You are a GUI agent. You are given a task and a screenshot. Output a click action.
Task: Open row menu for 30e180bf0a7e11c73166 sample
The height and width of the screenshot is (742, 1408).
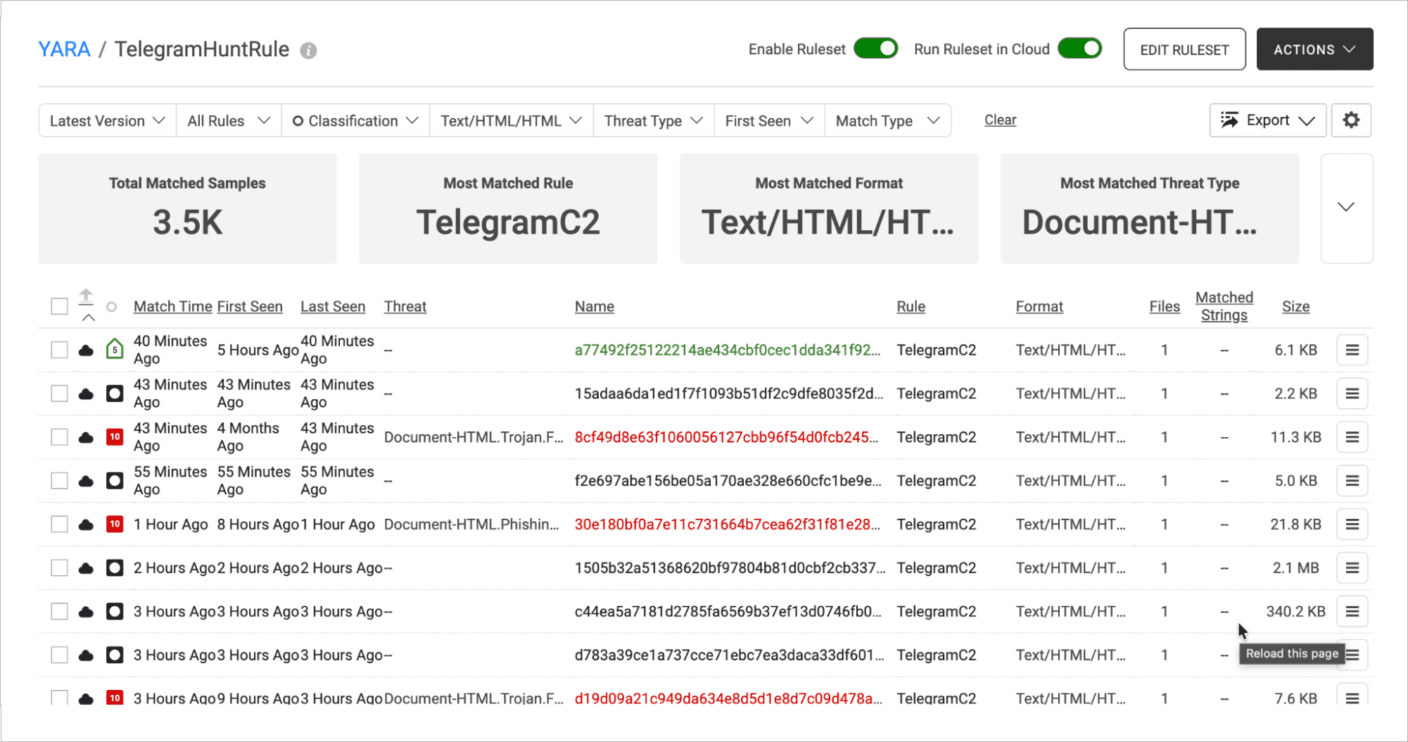pyautogui.click(x=1352, y=524)
